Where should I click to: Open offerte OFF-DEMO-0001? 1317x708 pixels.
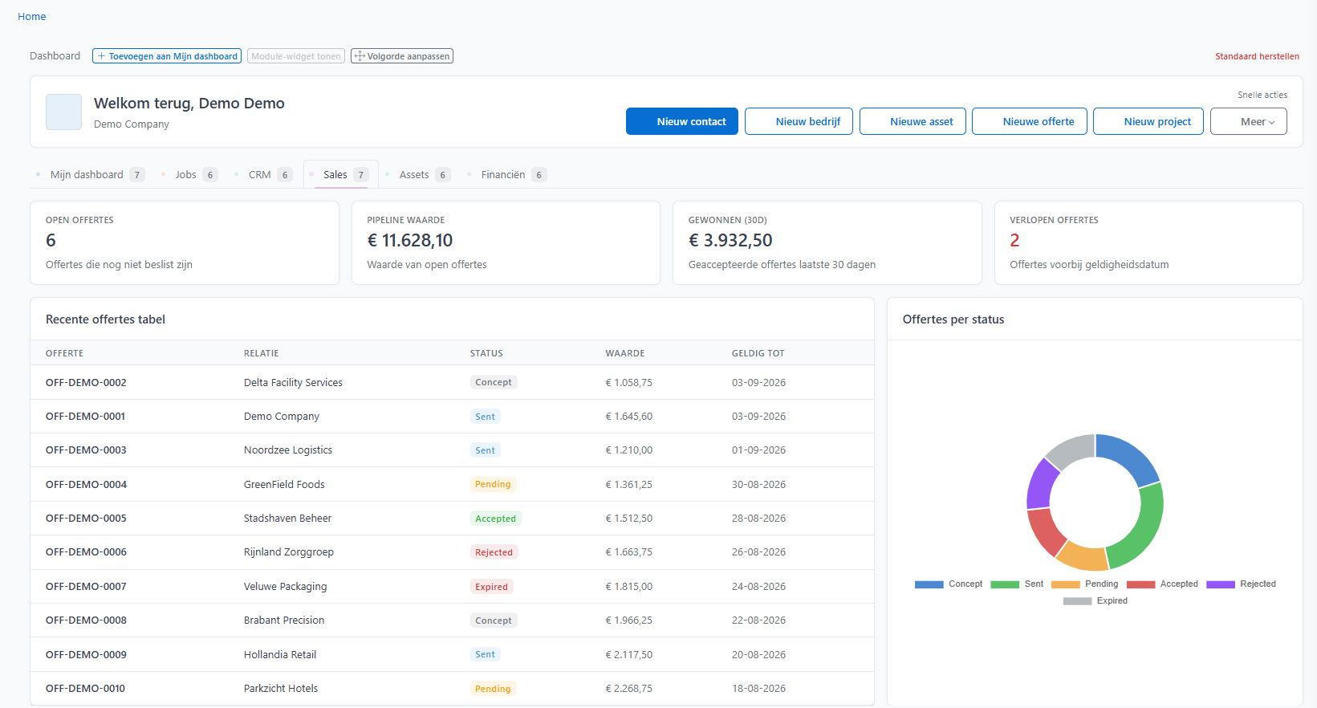tap(86, 417)
